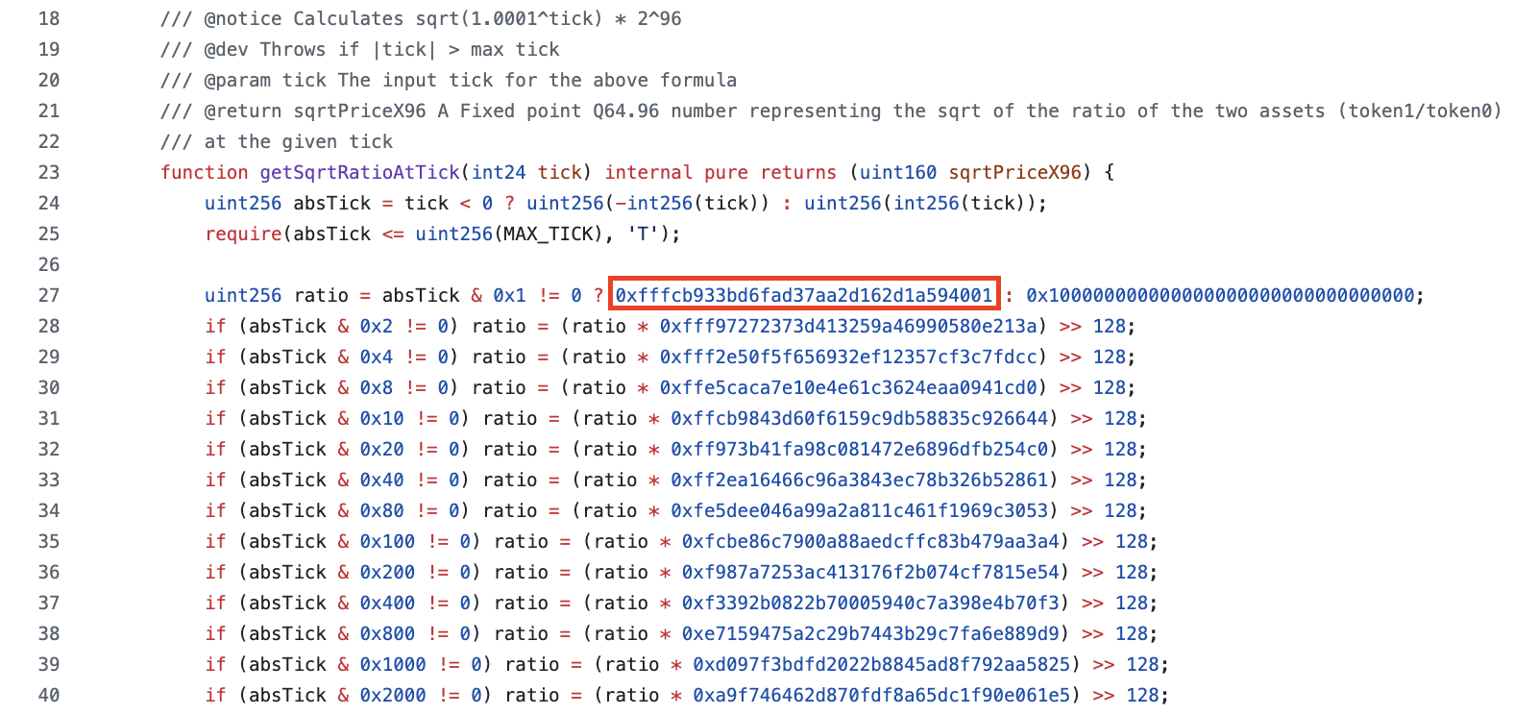The width and height of the screenshot is (1514, 715).
Task: Click line number 40 in the gutter
Action: (x=48, y=695)
